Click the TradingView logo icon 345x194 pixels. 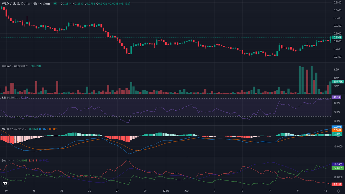5,183
